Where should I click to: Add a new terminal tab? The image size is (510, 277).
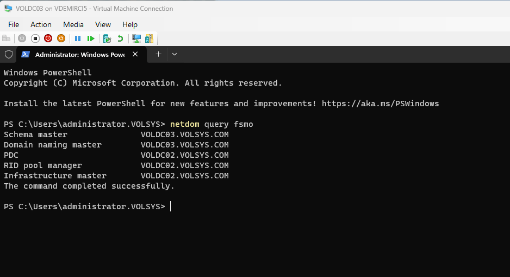point(158,54)
